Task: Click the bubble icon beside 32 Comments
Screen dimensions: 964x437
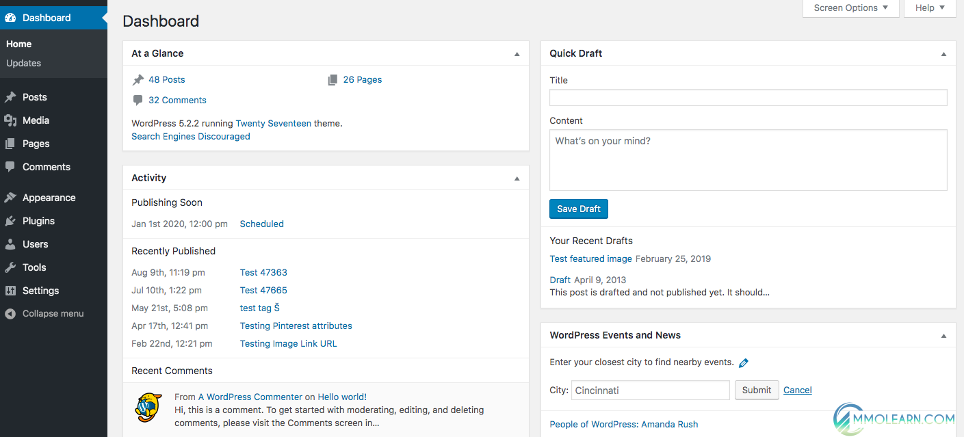Action: coord(138,101)
